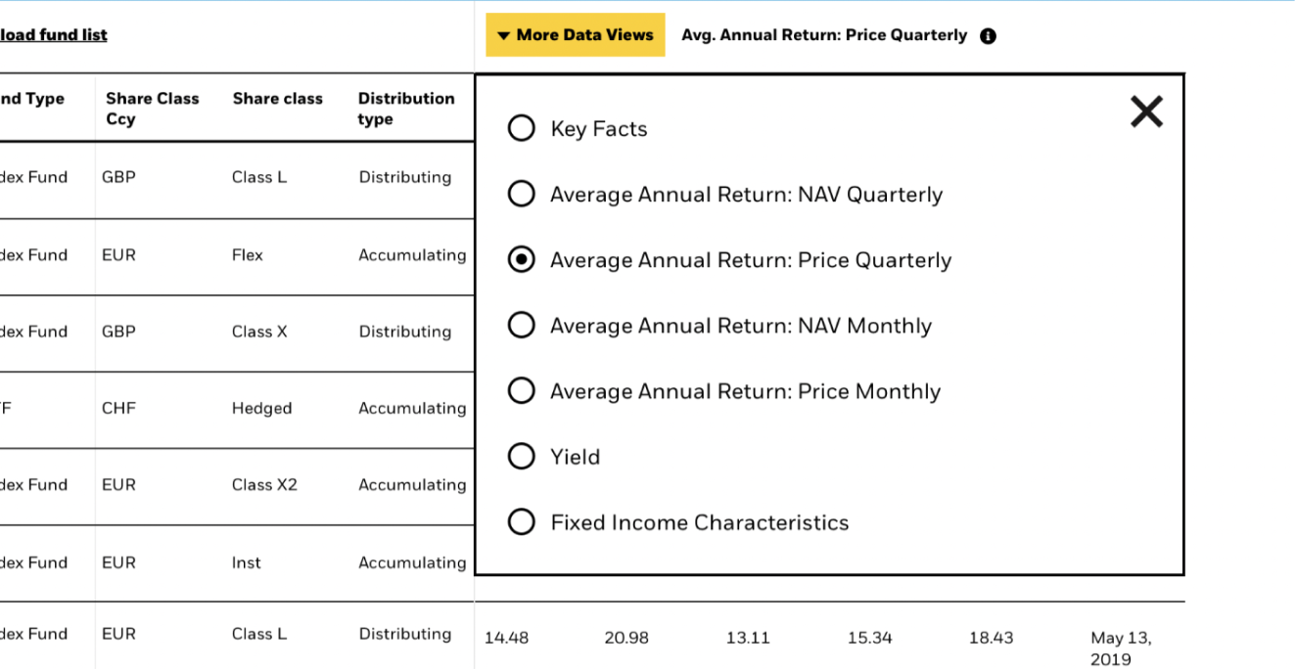Choose Average Annual Return: NAV Quarterly
Screen dimensions: 1297x669
click(x=522, y=195)
